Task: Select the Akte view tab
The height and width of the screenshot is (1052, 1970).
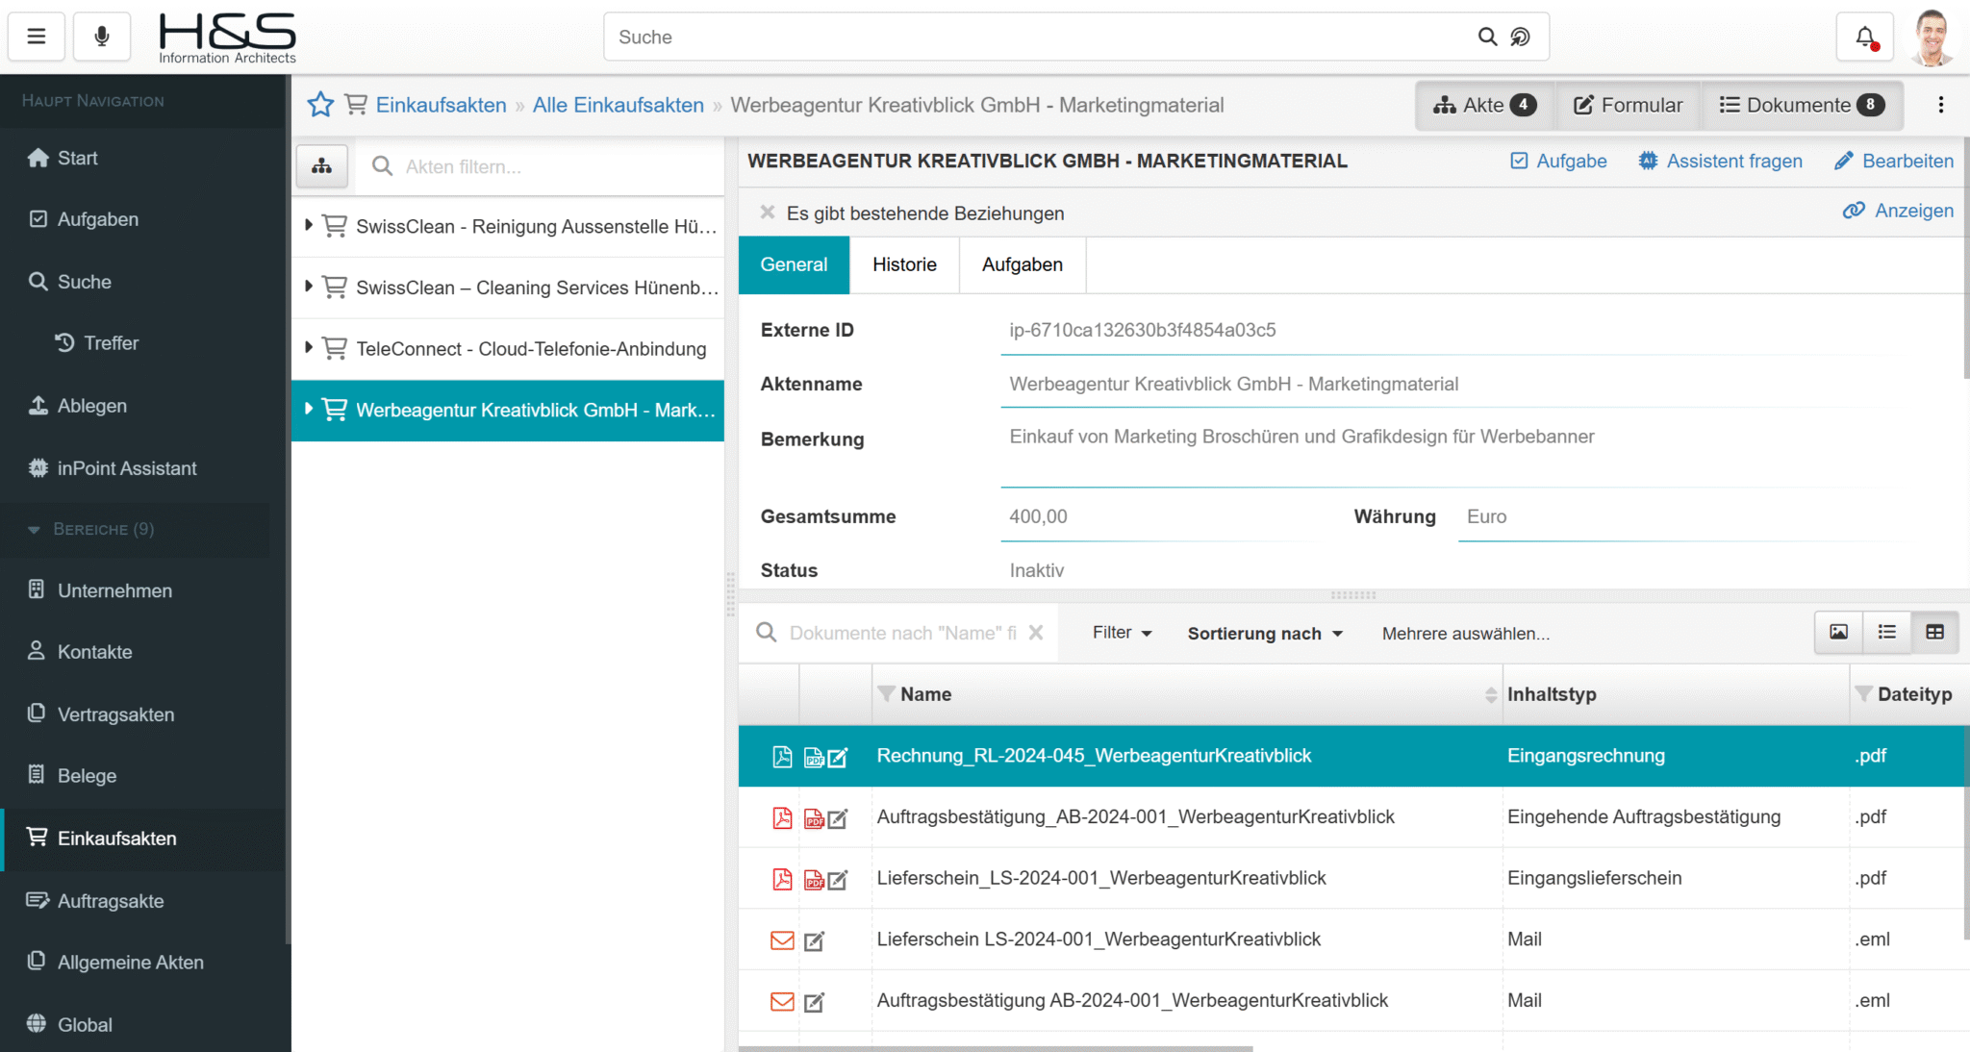Action: [1485, 105]
